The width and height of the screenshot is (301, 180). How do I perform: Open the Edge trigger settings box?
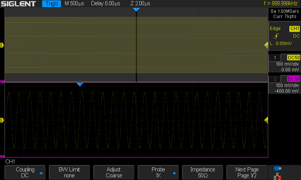click(x=284, y=36)
